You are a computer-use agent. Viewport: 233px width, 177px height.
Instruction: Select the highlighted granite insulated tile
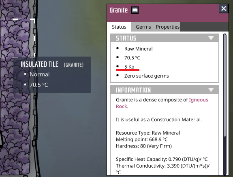click(17, 38)
